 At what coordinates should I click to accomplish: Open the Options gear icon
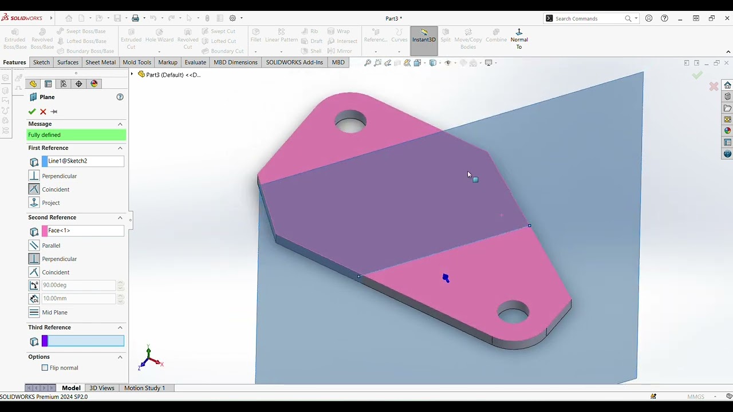[x=232, y=18]
